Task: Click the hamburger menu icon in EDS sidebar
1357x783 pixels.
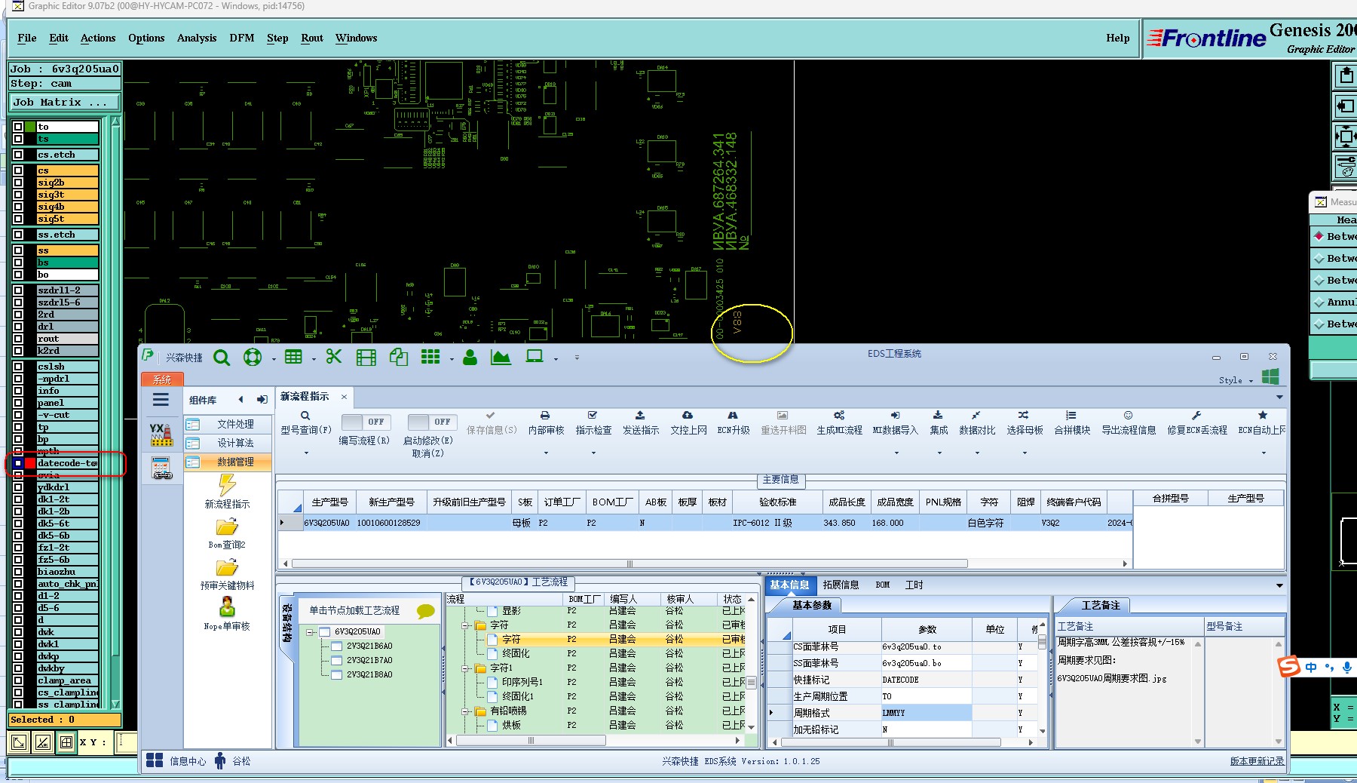Action: click(161, 400)
